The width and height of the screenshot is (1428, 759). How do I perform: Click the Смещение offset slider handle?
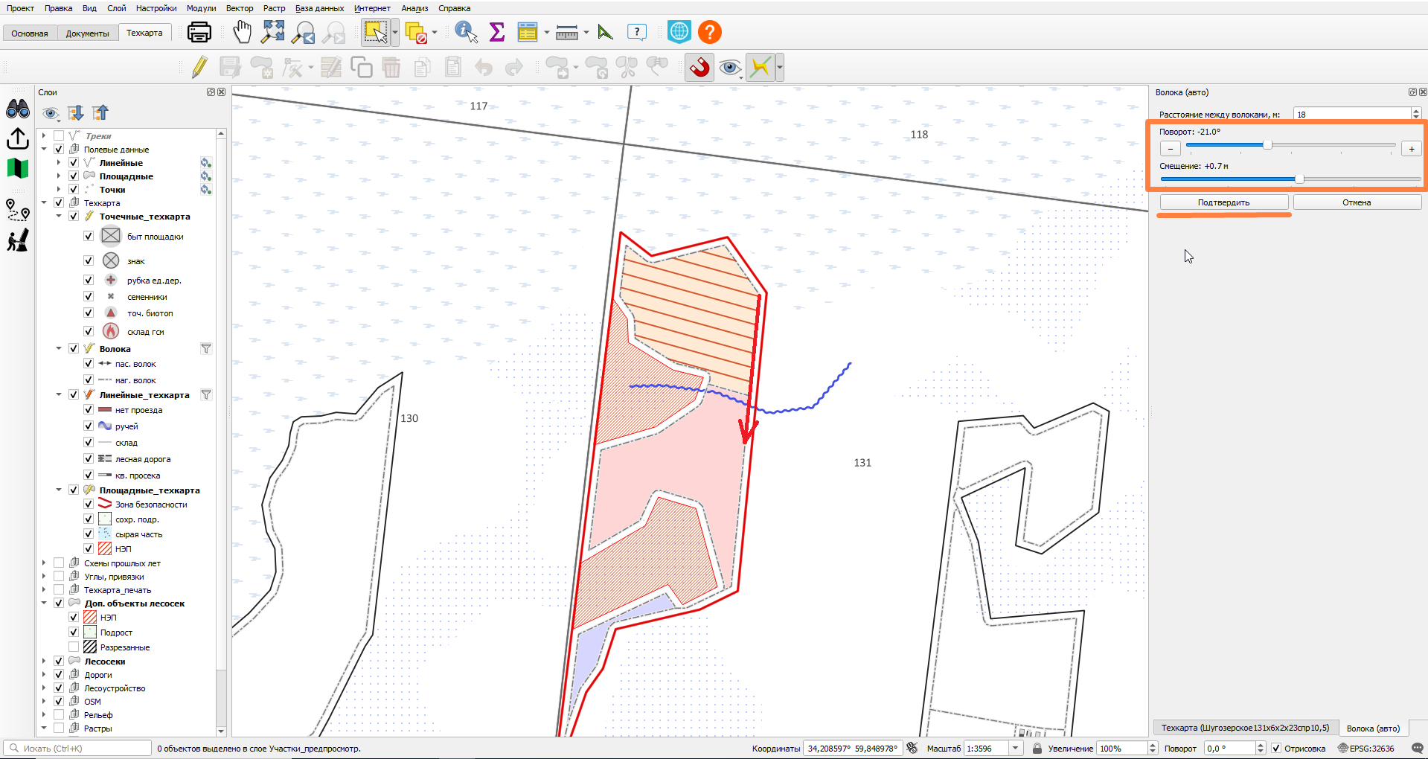tap(1299, 179)
